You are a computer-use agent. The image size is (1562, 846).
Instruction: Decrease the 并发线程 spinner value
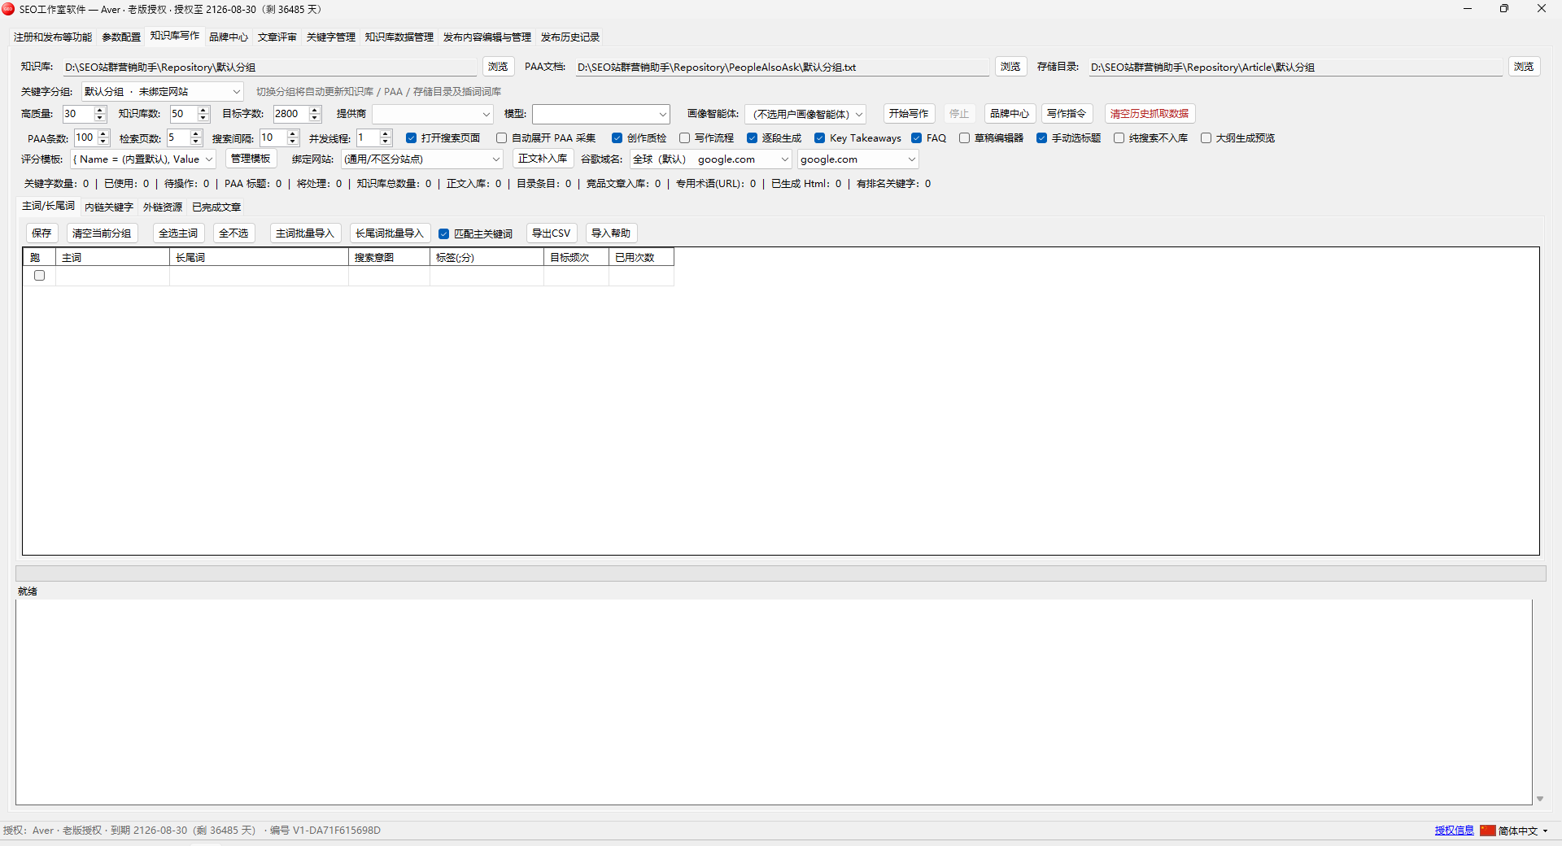(386, 142)
